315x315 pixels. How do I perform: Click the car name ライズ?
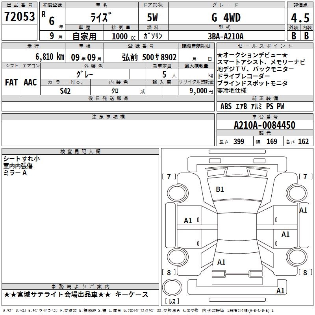point(101,17)
